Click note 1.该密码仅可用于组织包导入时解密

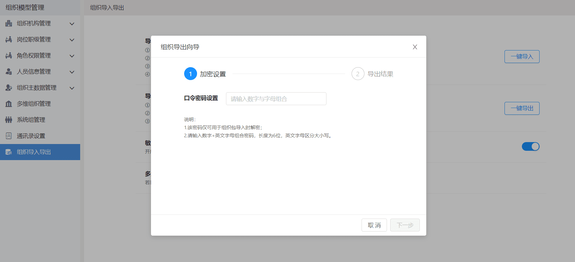tap(223, 128)
